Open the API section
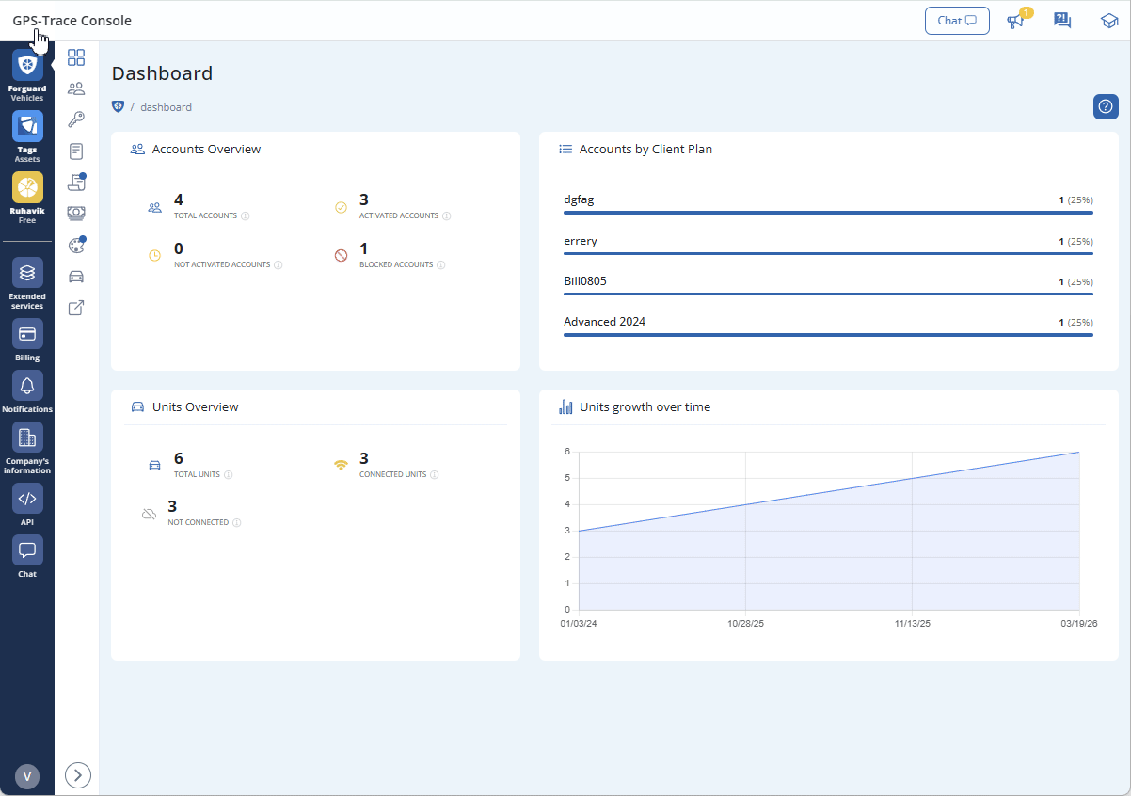Screen dimensions: 1131x796 (27, 499)
